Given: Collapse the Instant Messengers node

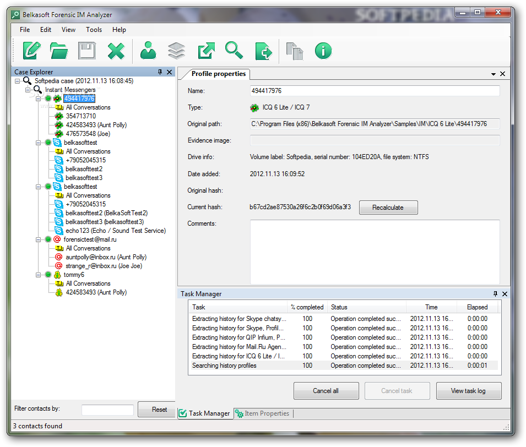Looking at the screenshot, I should click(28, 90).
